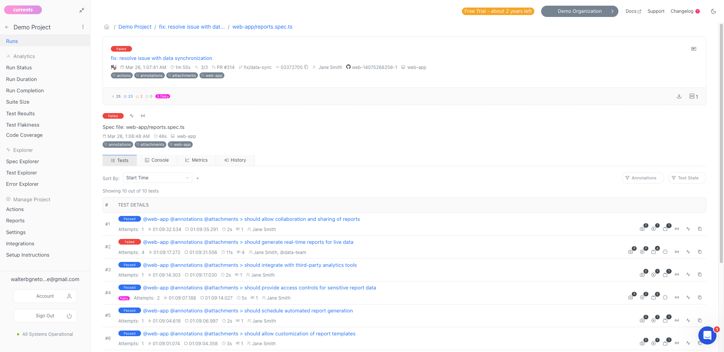This screenshot has height=352, width=724.
Task: Open Demo Organization switcher
Action: pyautogui.click(x=580, y=11)
